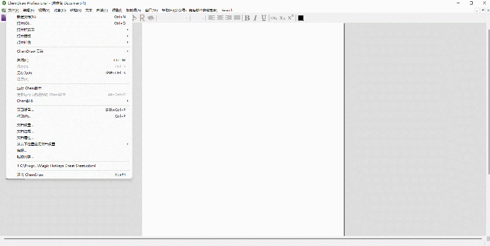Toggle the Underline formatting icon
Viewport: 490px width, 246px height.
[x=263, y=18]
